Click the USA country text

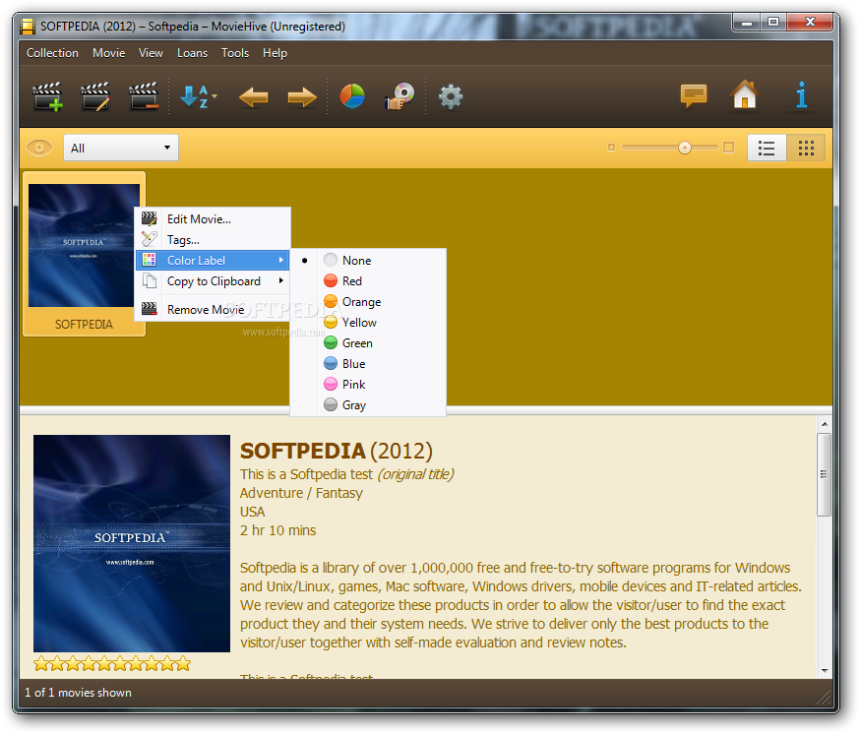[x=252, y=512]
